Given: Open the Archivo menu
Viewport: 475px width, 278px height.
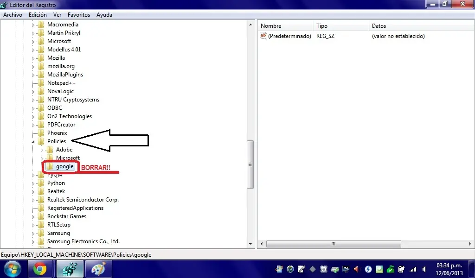Looking at the screenshot, I should click(x=13, y=15).
